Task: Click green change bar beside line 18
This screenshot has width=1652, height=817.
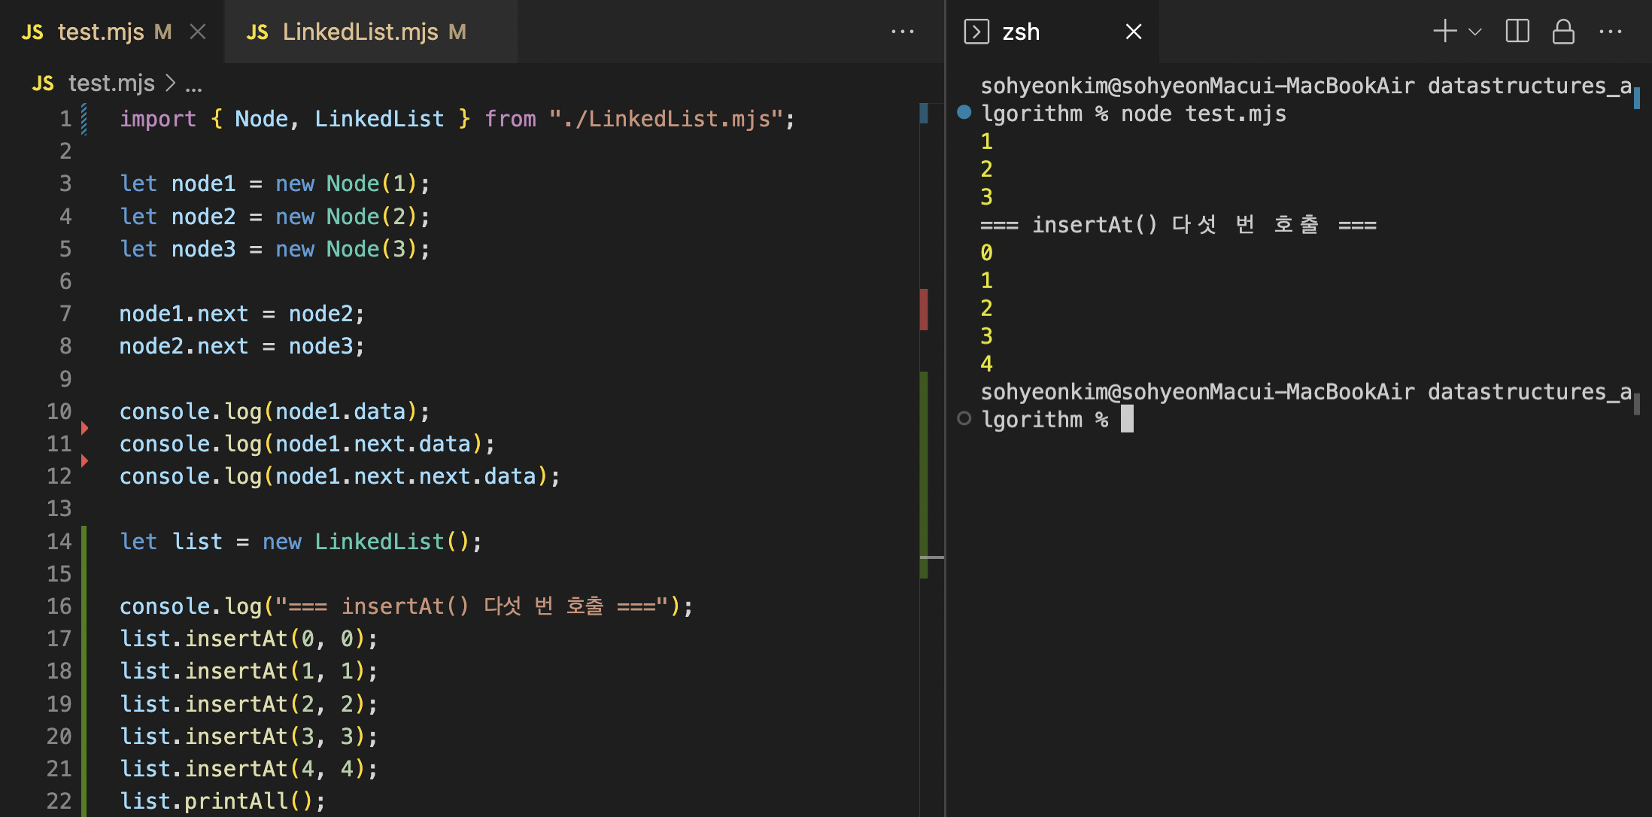Action: point(84,671)
